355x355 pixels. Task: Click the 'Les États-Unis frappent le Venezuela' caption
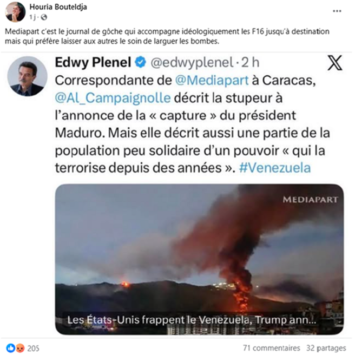[x=192, y=320]
